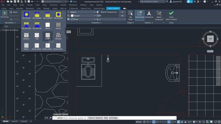The width and height of the screenshot is (221, 124).
Task: Click the Undo arrow icon
Action: coord(32,2)
